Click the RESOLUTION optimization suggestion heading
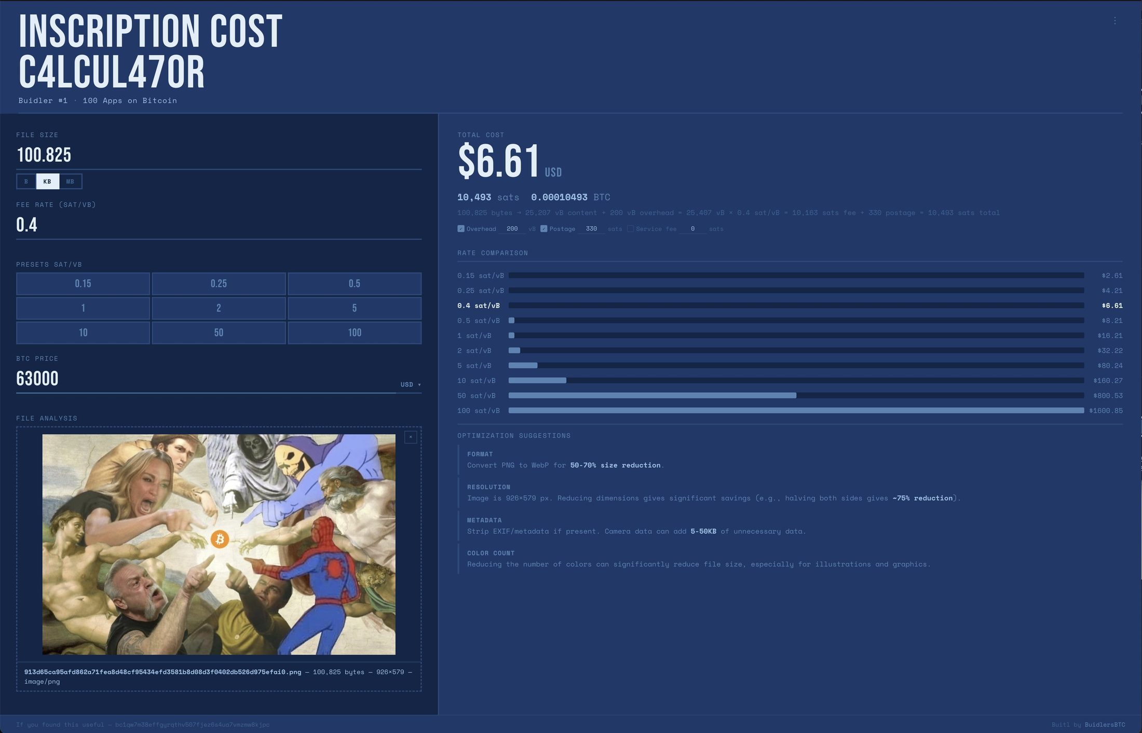Image resolution: width=1142 pixels, height=733 pixels. (x=488, y=487)
